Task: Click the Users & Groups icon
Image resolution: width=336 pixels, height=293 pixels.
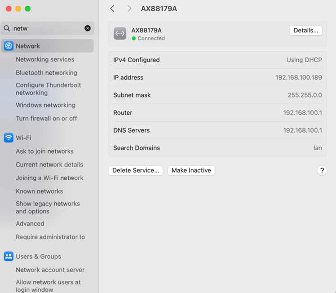Action: click(x=9, y=256)
